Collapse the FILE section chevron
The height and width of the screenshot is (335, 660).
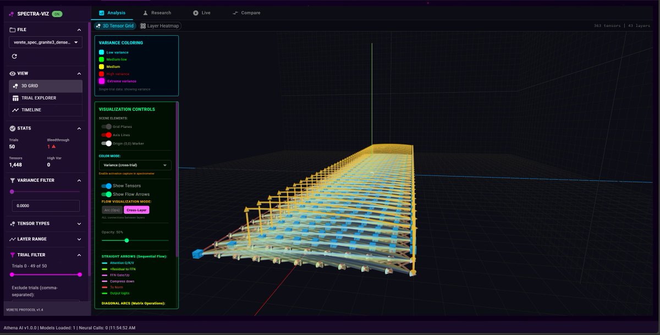pos(79,30)
